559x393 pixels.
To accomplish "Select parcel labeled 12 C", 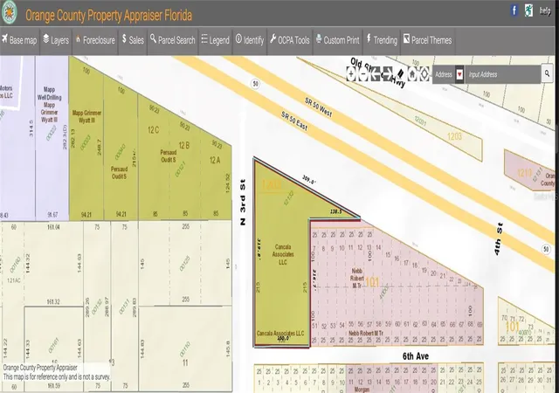I will pyautogui.click(x=154, y=130).
